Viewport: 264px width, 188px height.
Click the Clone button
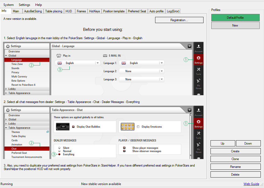(236, 159)
